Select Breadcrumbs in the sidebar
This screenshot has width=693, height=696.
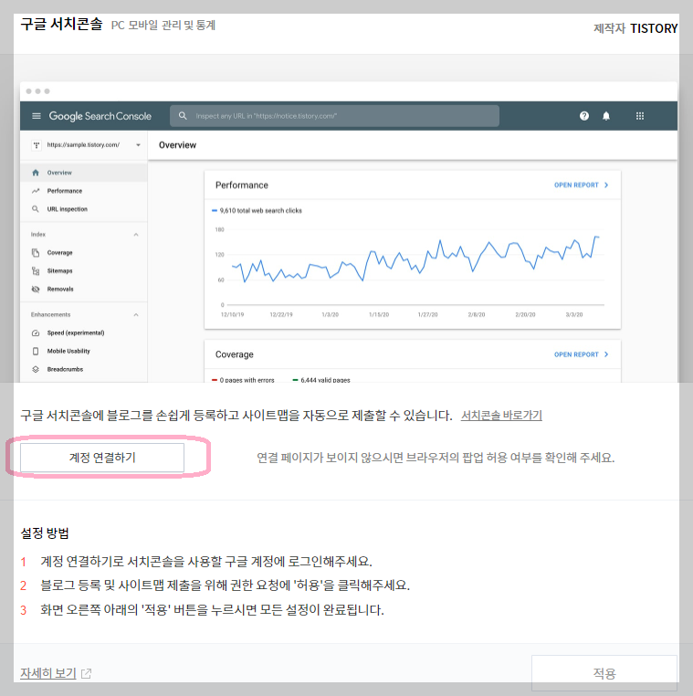coord(84,369)
